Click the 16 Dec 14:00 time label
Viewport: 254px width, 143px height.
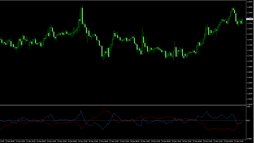tap(83, 141)
